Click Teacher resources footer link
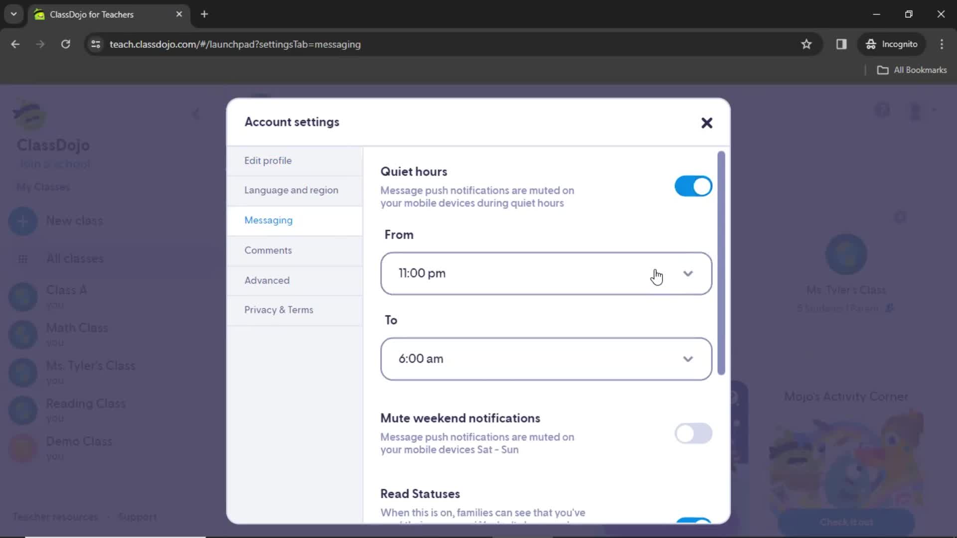957x538 pixels. 55,517
